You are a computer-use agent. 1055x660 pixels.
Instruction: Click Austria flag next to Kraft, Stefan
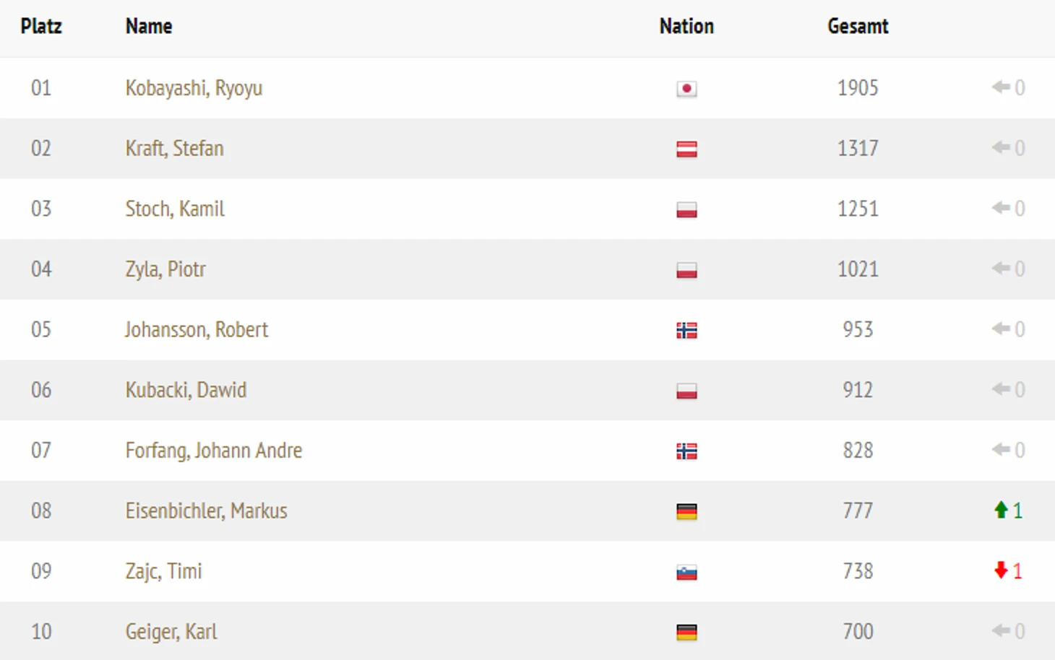coord(686,149)
